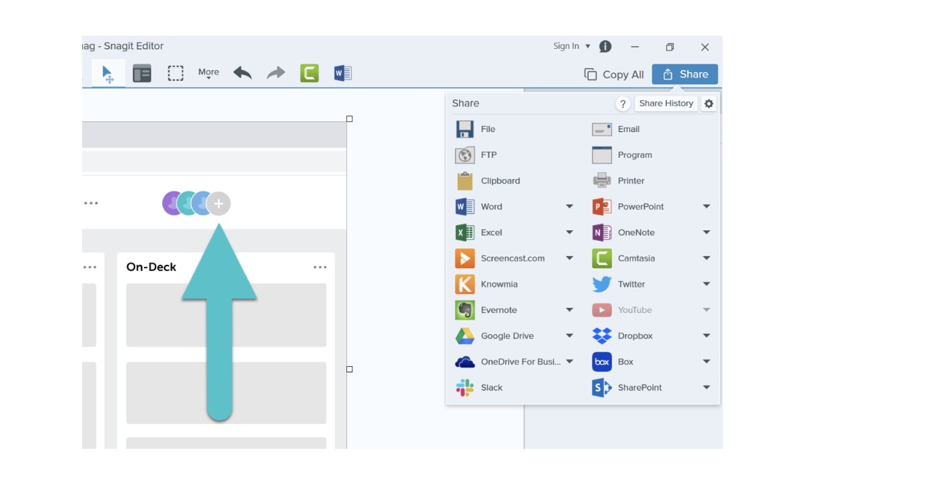The image size is (925, 500).
Task: Click the Dropbox icon
Action: click(x=602, y=336)
